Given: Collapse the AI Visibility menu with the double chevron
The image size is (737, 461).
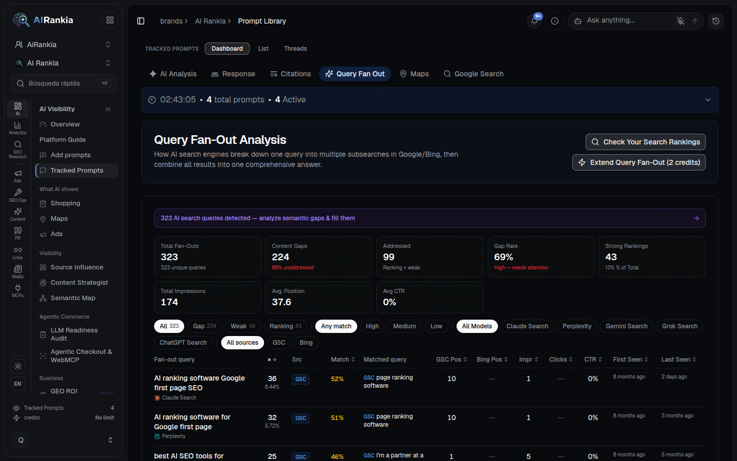Looking at the screenshot, I should [108, 109].
